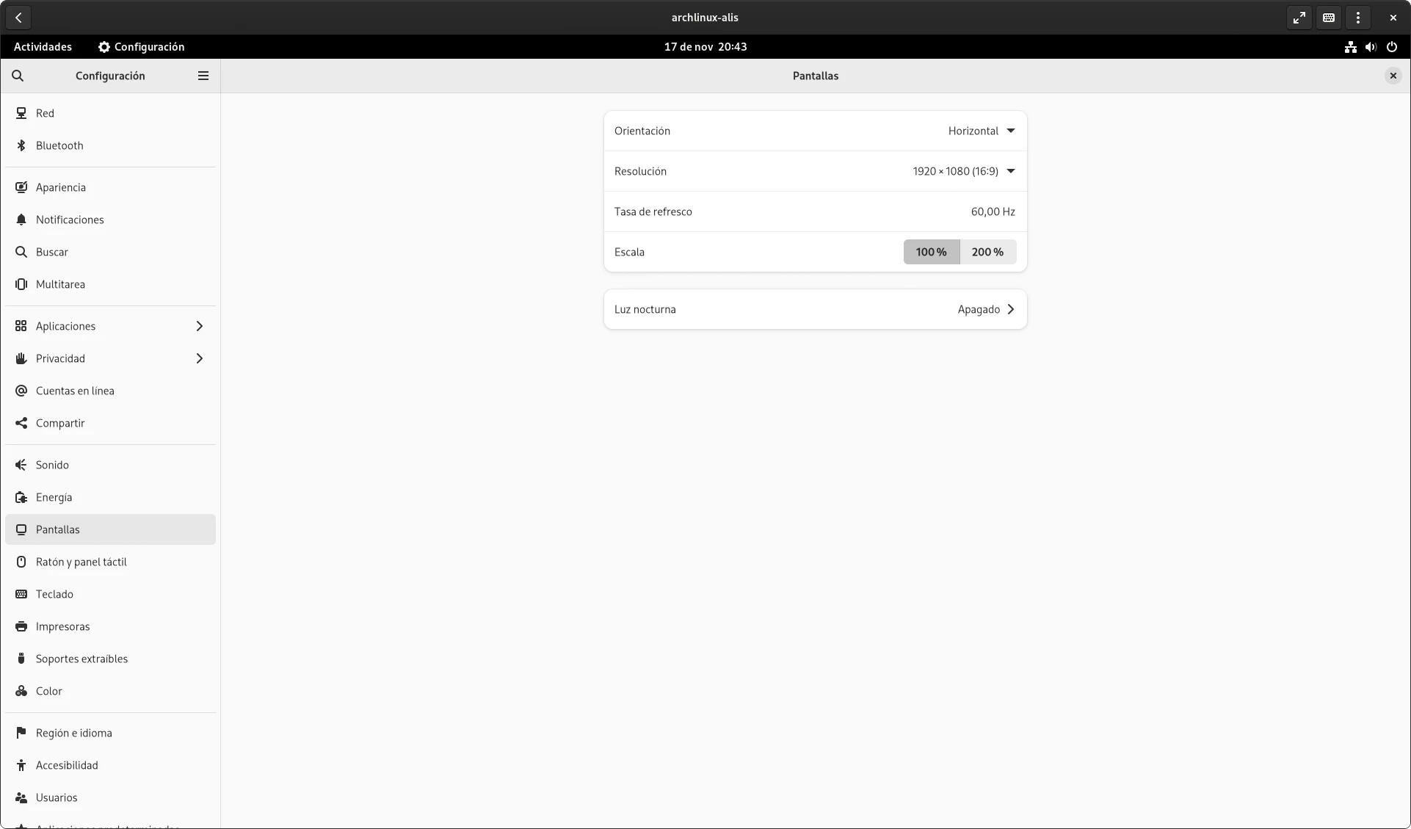1411x829 pixels.
Task: Open the settings search magnifier icon
Action: click(18, 76)
